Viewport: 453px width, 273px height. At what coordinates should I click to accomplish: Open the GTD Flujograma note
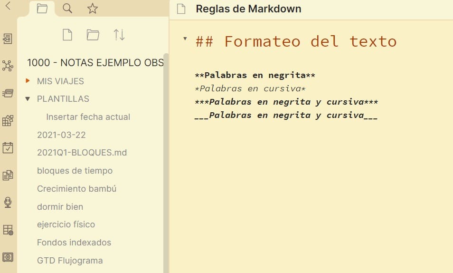click(x=70, y=261)
